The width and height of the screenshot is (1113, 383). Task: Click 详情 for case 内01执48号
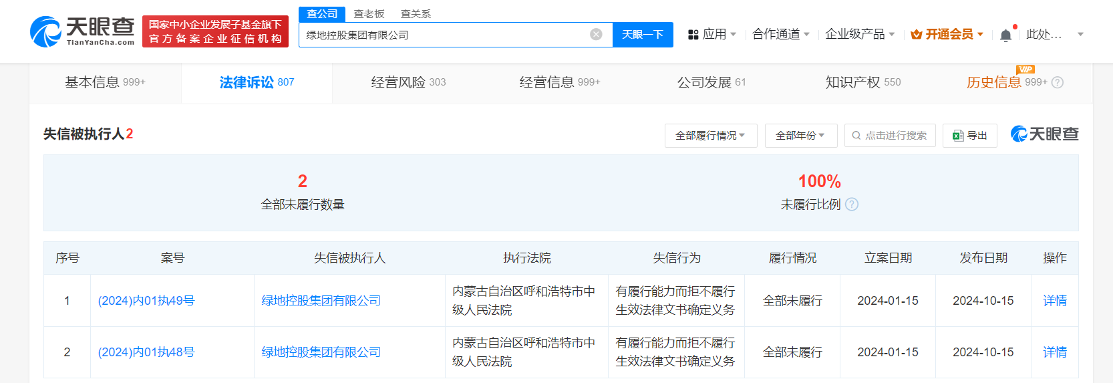tap(1055, 352)
